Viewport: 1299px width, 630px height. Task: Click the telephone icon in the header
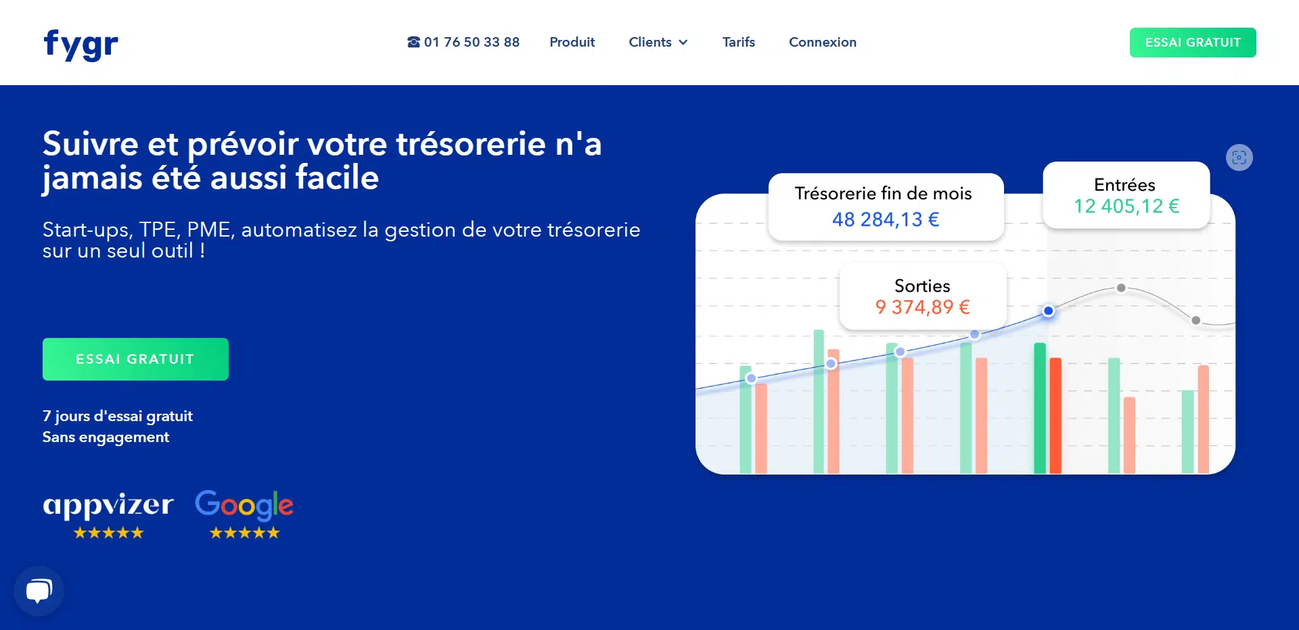point(413,42)
